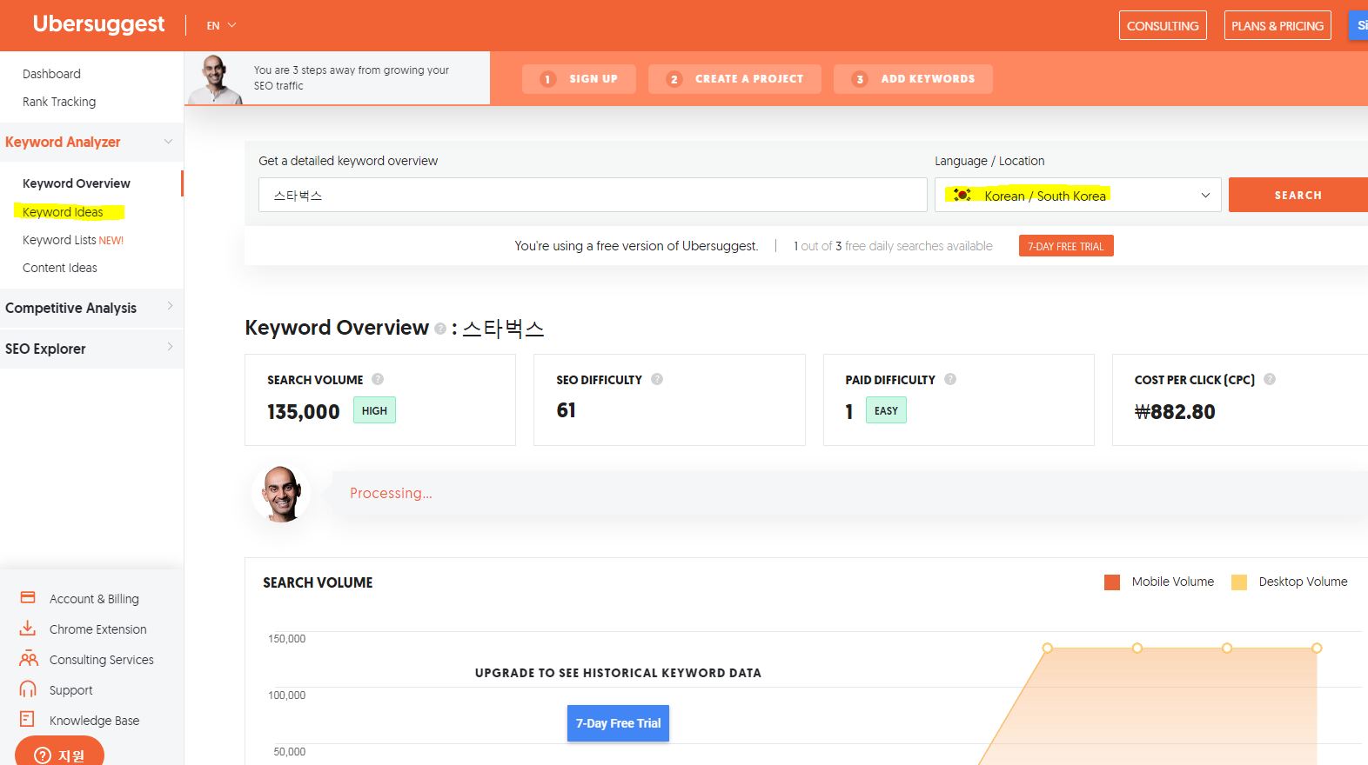Click step 2 CREATE A PROJECT
This screenshot has height=765, width=1368.
point(734,79)
